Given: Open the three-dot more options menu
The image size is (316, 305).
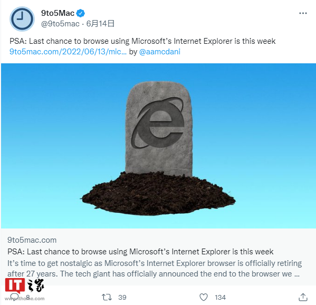Looking at the screenshot, I should click(x=303, y=13).
